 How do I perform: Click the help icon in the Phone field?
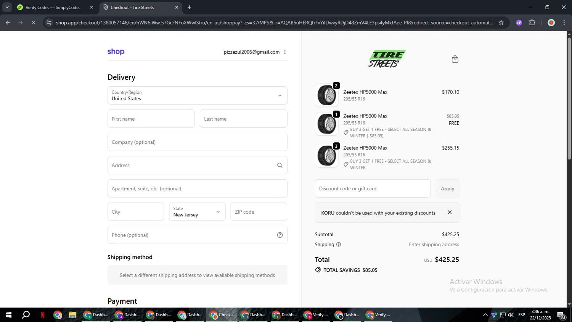280,235
